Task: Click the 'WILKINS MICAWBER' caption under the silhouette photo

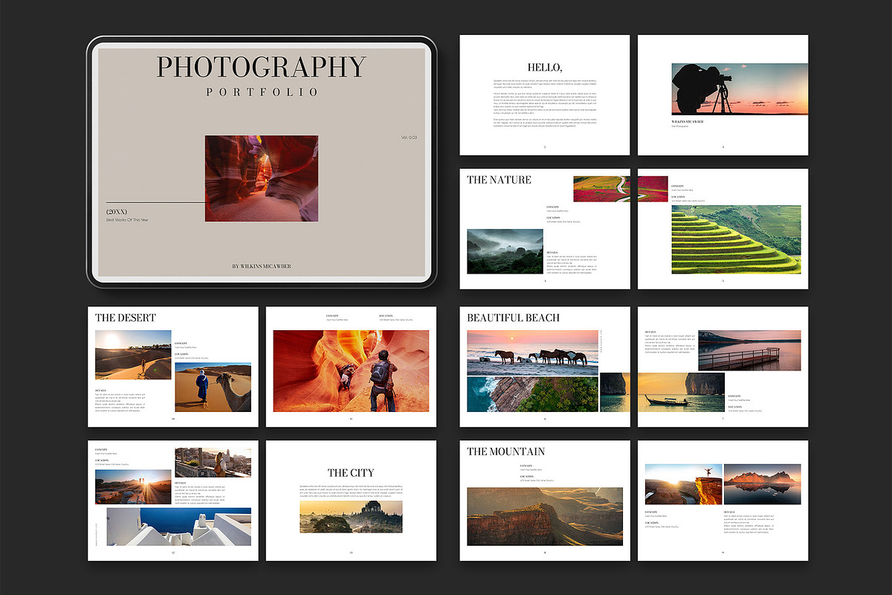Action: (x=688, y=121)
